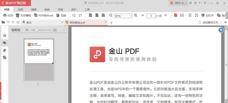Close the 首页 tab

pyautogui.click(x=62, y=22)
